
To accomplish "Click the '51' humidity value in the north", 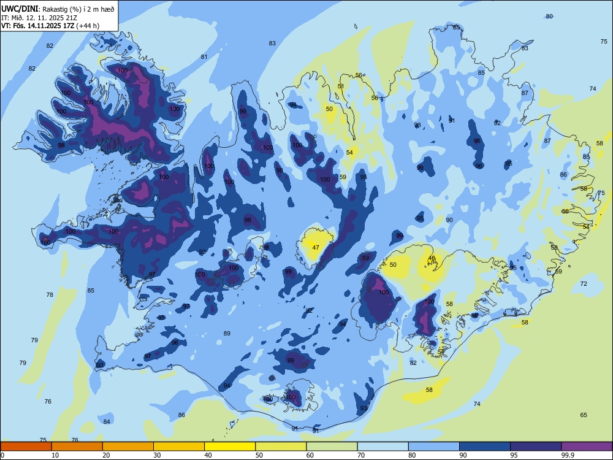I will (341, 86).
